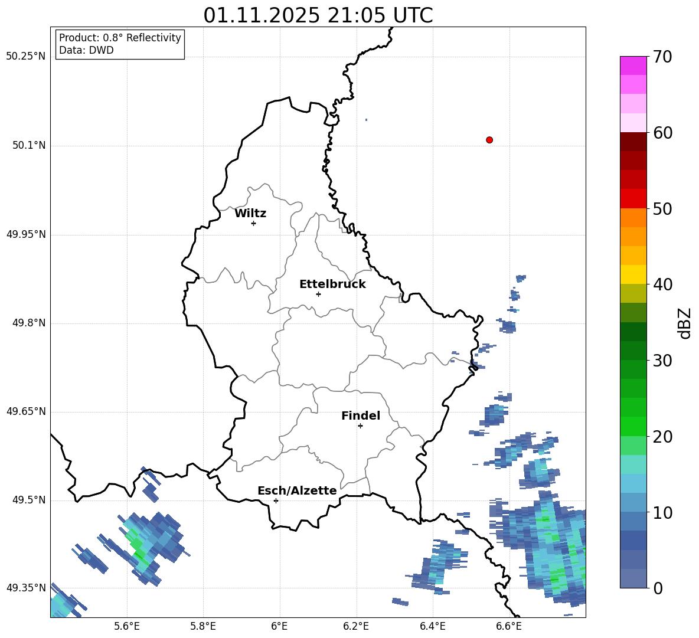Click the dark green colorbar segment near 30
This screenshot has width=699, height=638.
[633, 351]
